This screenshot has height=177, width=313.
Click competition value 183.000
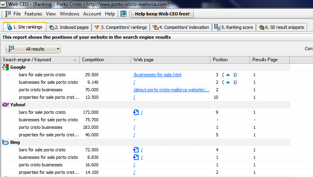tap(91, 128)
